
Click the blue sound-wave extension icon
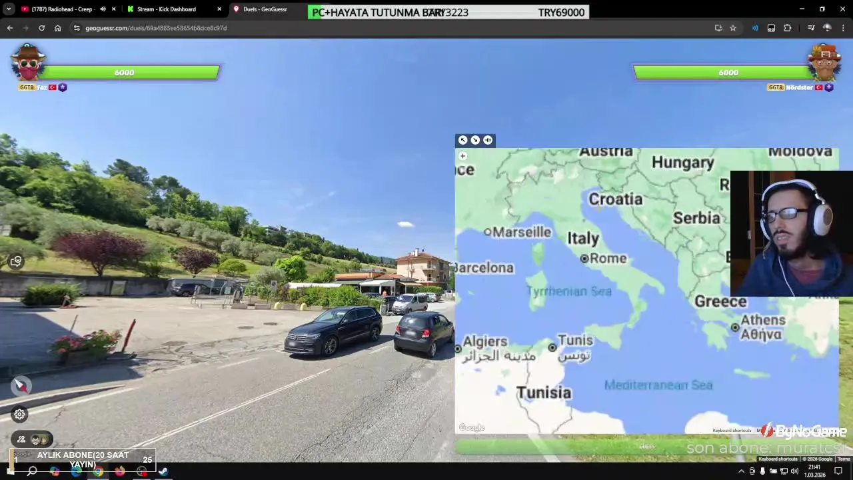755,28
